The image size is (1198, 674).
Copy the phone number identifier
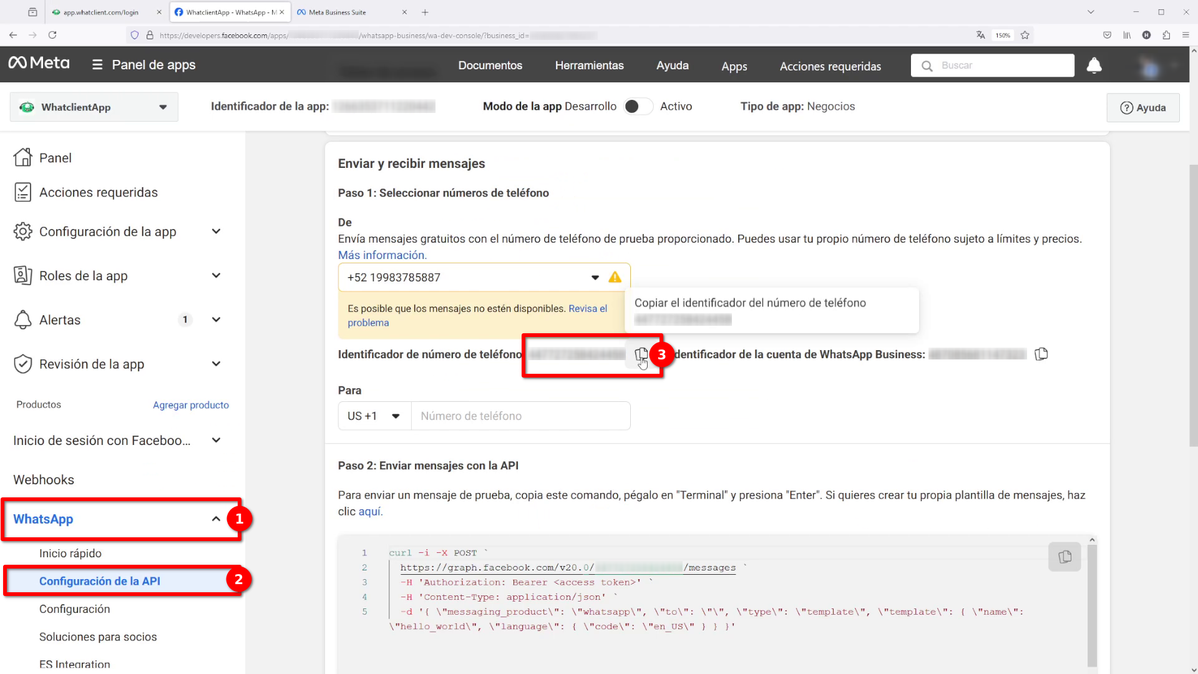641,354
